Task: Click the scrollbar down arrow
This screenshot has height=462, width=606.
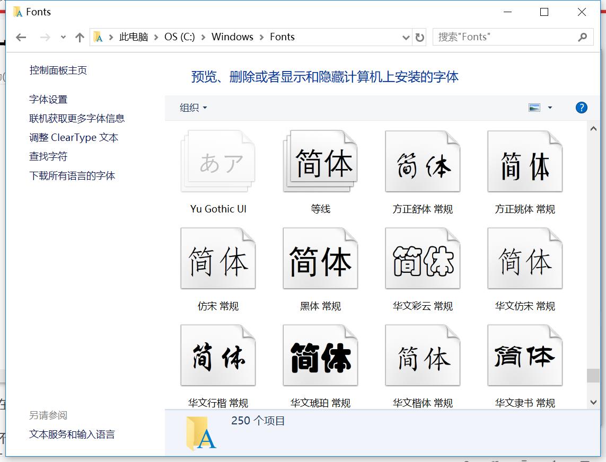Action: click(x=594, y=402)
